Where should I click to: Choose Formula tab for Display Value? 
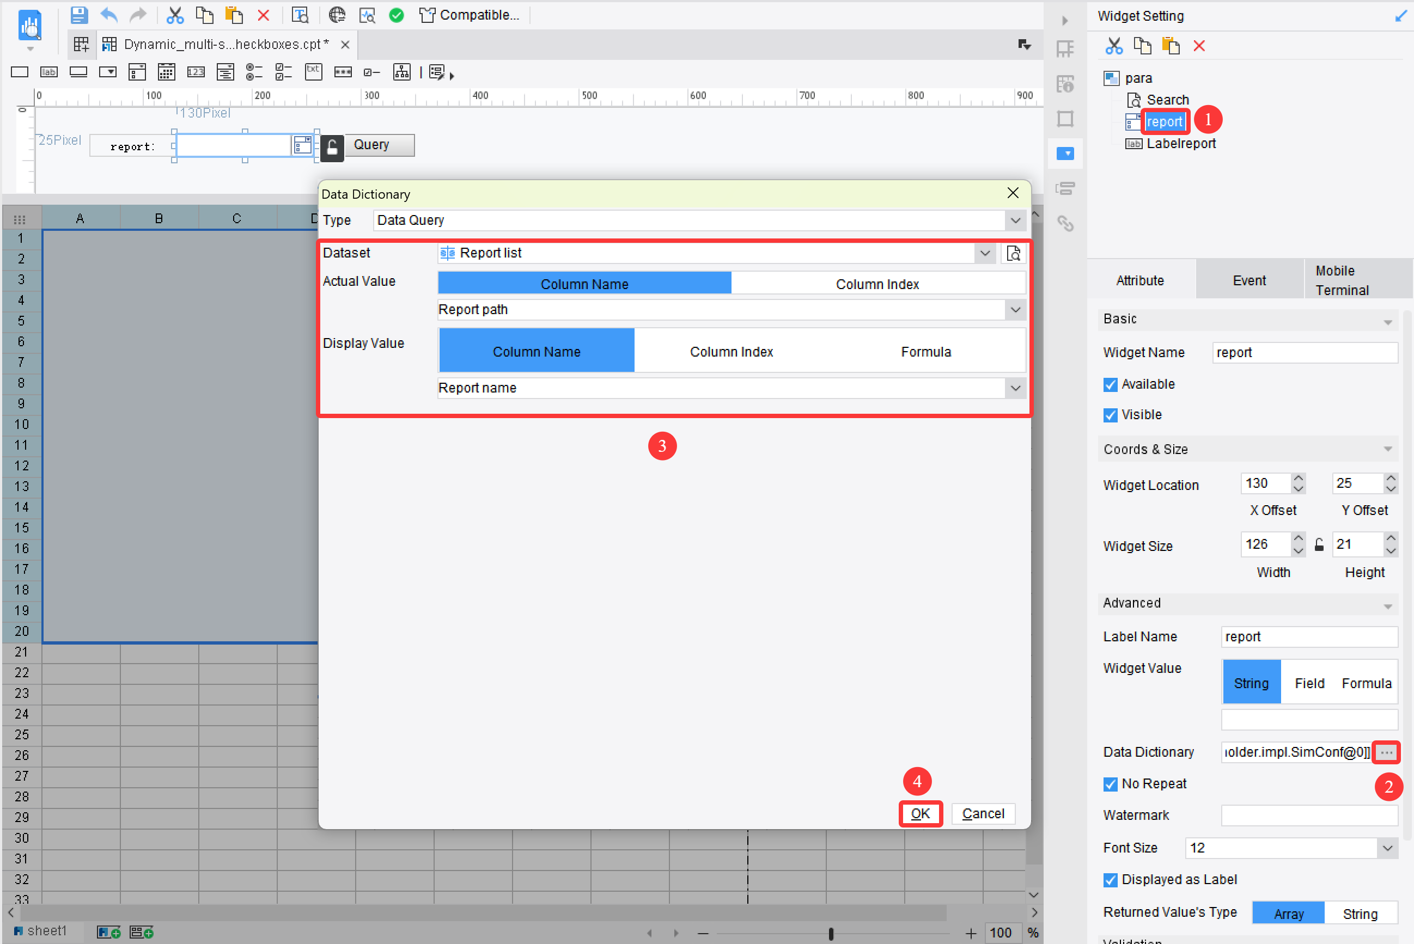pyautogui.click(x=925, y=352)
